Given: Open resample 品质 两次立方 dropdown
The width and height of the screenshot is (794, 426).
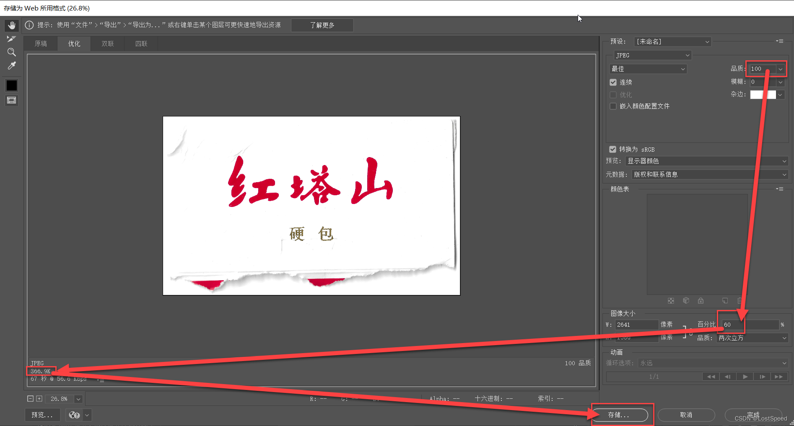Looking at the screenshot, I should 752,338.
